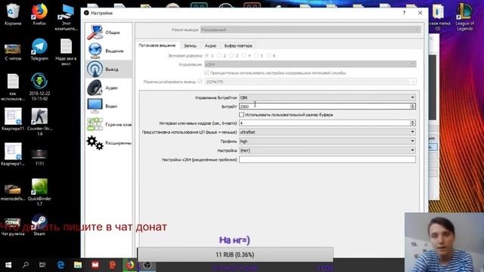Open the Надо аки в инст file
Screen dimensions: 484x272
66,52
